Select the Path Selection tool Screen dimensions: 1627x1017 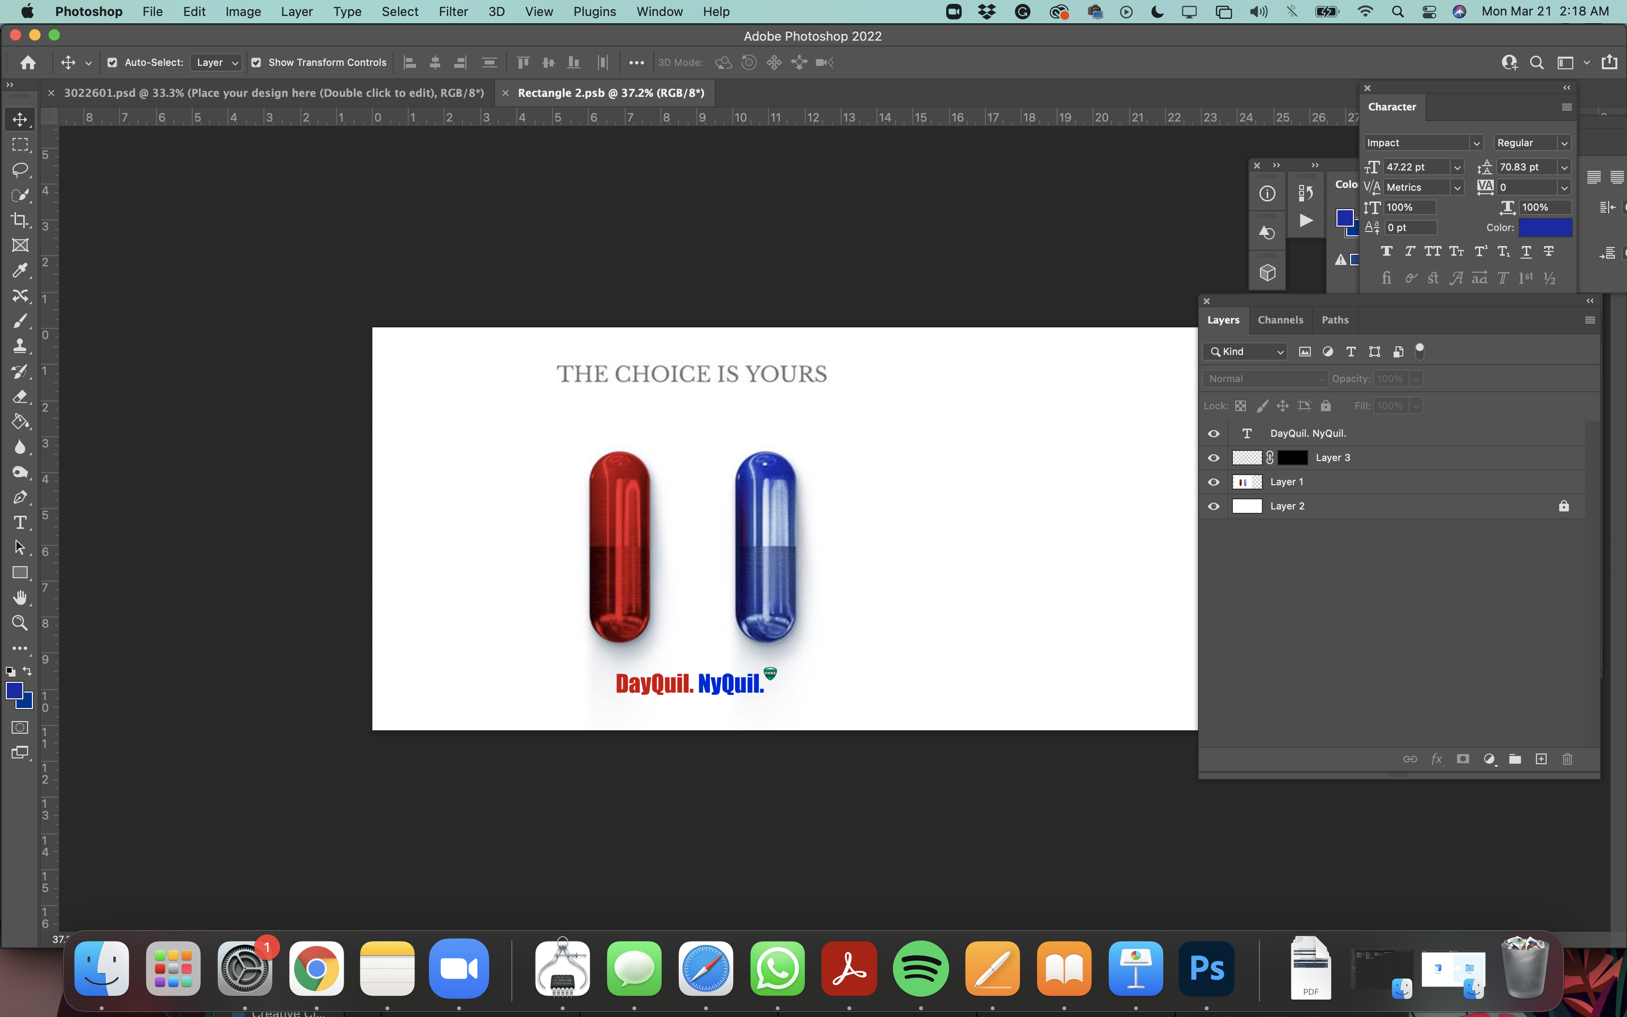(x=20, y=548)
